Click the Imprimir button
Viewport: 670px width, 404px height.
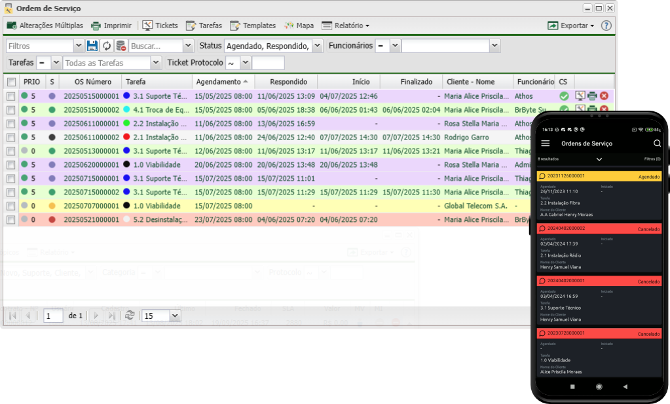pyautogui.click(x=111, y=26)
